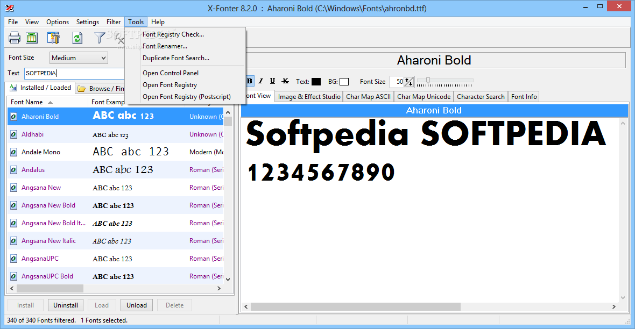Click the preview pane horizontal scrollbar thumb
635x329 pixels.
pos(356,307)
